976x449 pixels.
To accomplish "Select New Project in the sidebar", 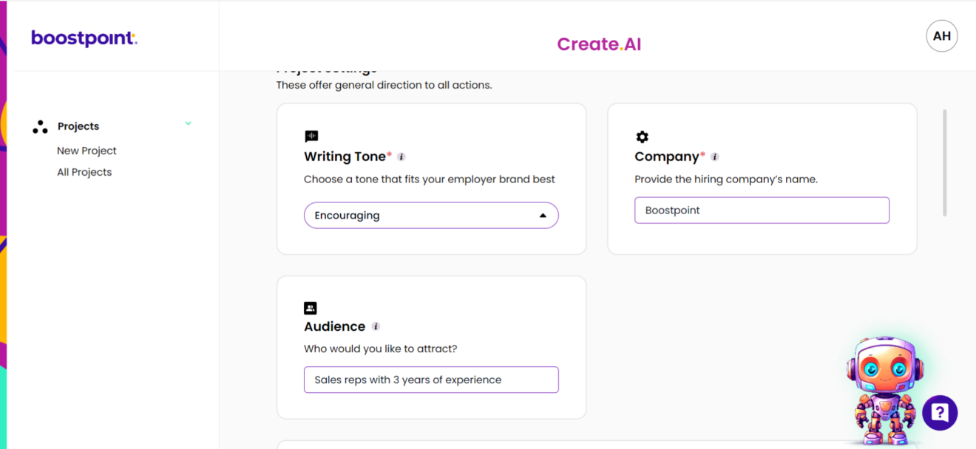I will click(87, 151).
